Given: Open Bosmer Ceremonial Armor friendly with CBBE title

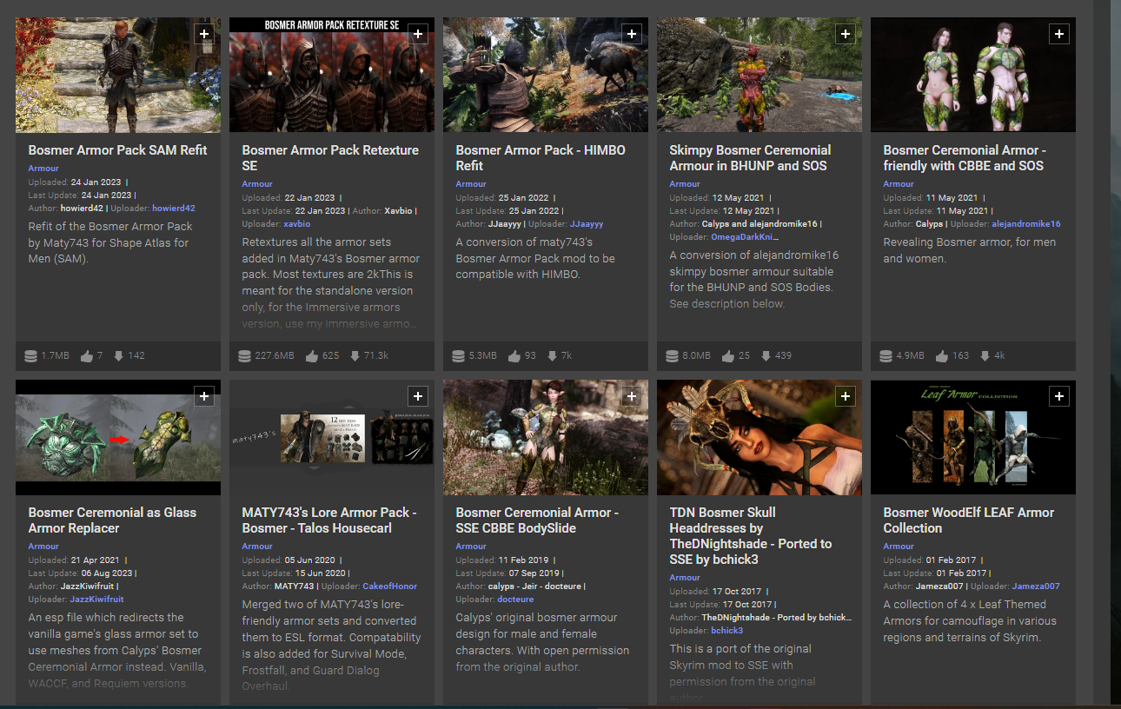Looking at the screenshot, I should point(965,158).
